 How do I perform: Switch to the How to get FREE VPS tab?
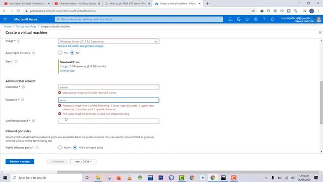tap(127, 4)
